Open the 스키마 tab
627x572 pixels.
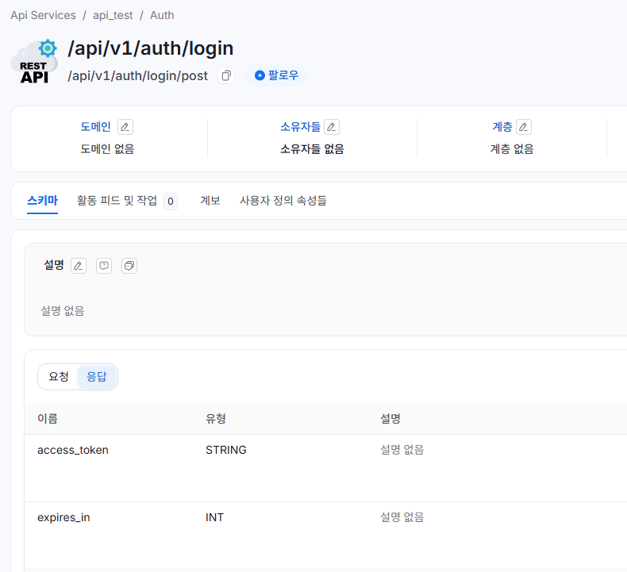coord(42,201)
